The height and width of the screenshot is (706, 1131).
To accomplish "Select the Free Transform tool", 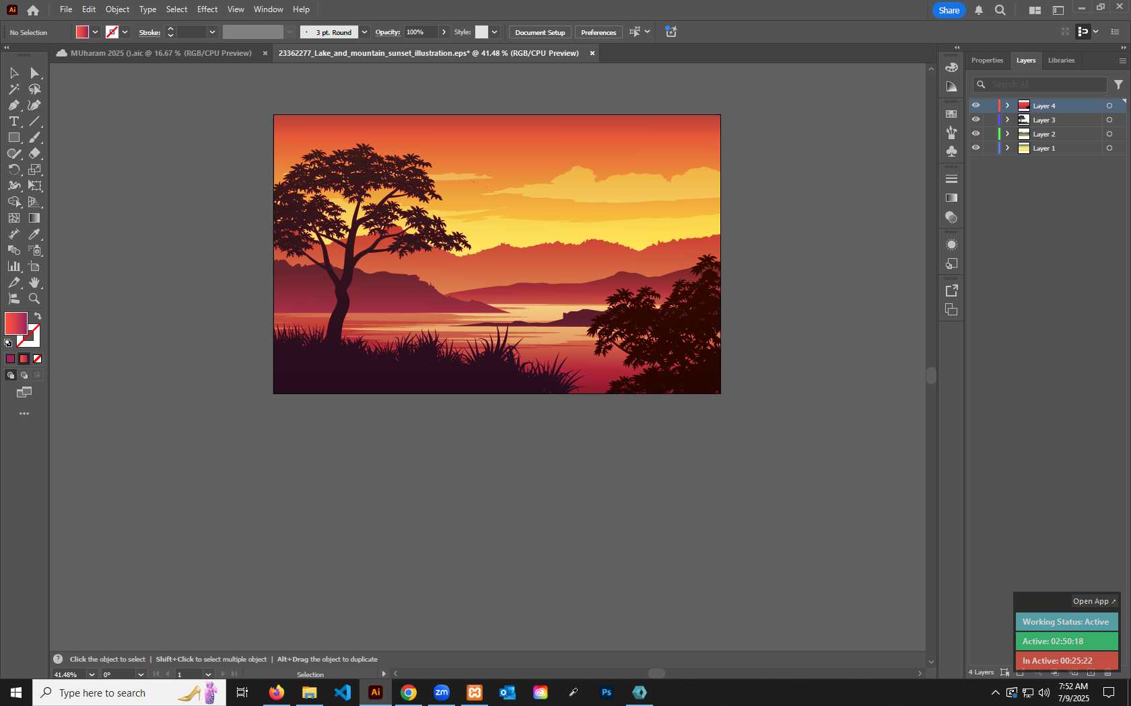I will (x=34, y=186).
